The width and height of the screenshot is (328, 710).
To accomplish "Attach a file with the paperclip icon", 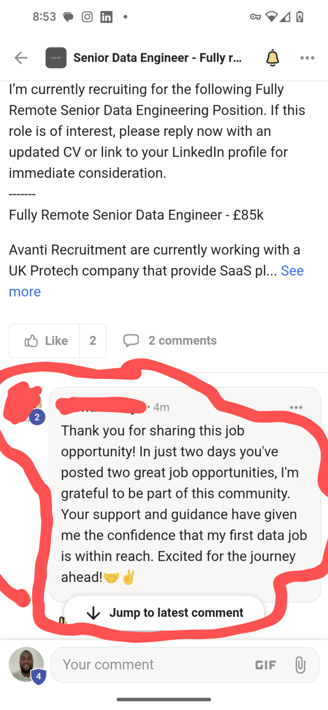I will (x=300, y=664).
